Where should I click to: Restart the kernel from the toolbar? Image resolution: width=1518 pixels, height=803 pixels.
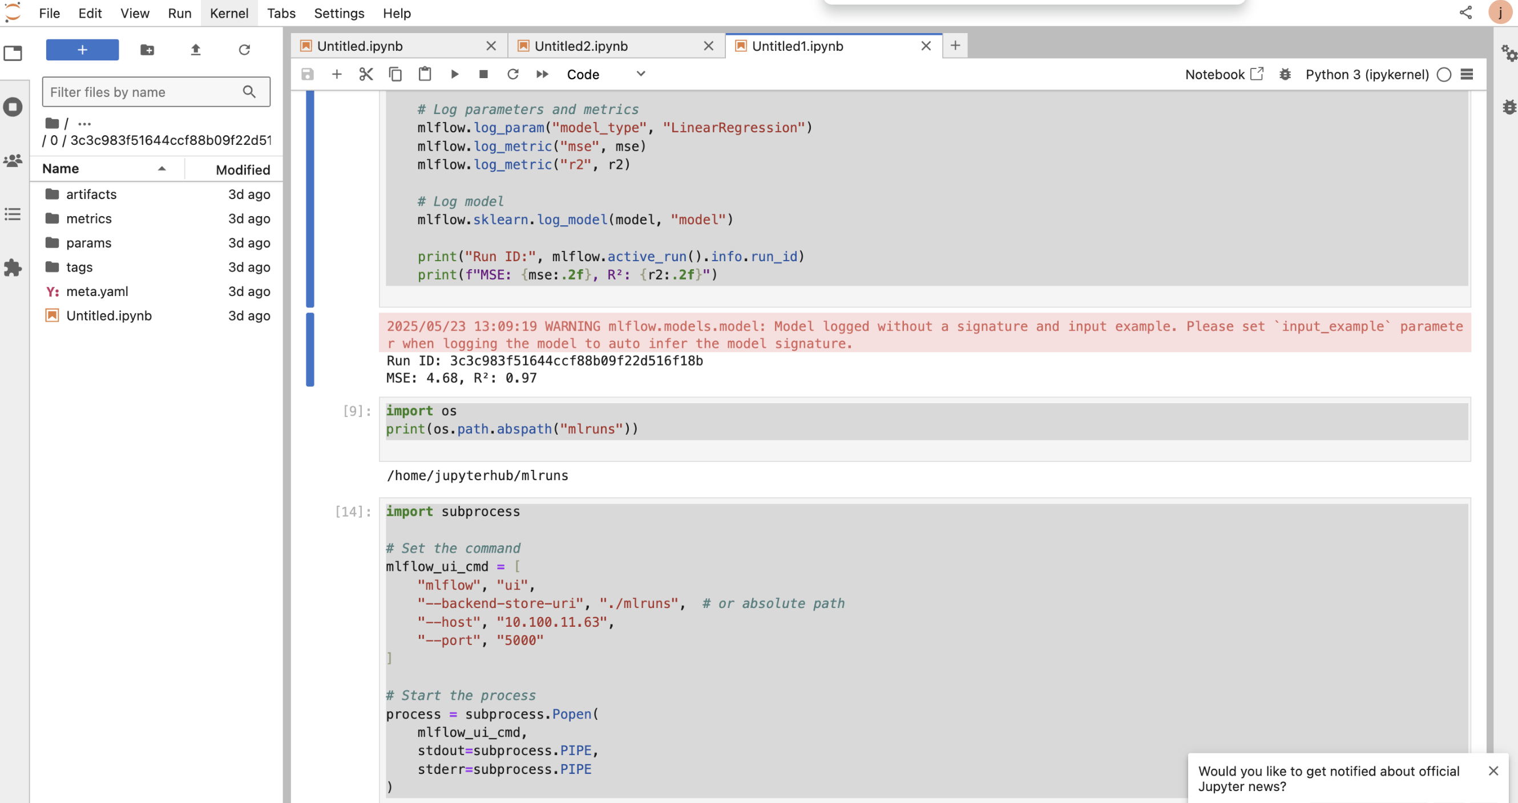pos(513,74)
